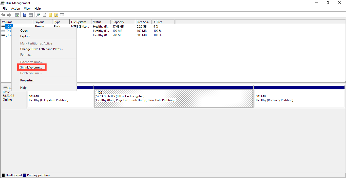The height and width of the screenshot is (178, 346).
Task: Click the Forward navigation arrow
Action: coord(9,15)
